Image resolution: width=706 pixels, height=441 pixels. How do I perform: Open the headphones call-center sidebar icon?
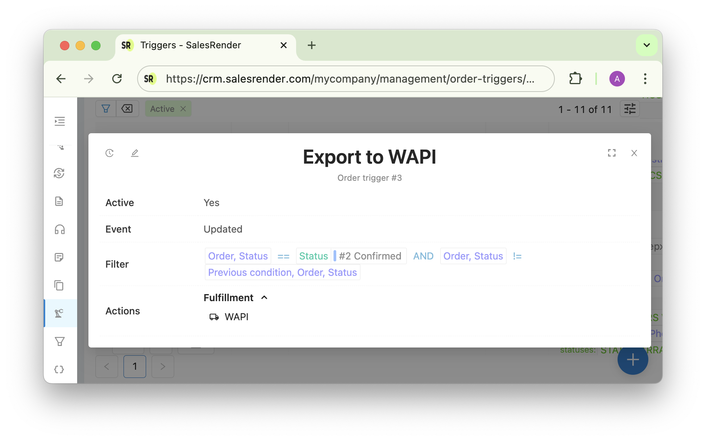pyautogui.click(x=60, y=229)
